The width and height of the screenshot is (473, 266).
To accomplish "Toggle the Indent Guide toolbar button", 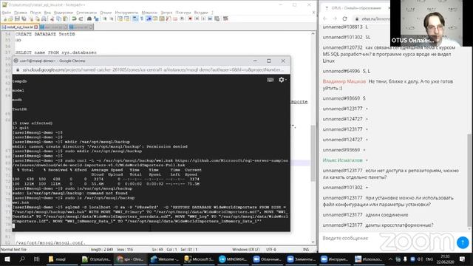I will pyautogui.click(x=149, y=18).
